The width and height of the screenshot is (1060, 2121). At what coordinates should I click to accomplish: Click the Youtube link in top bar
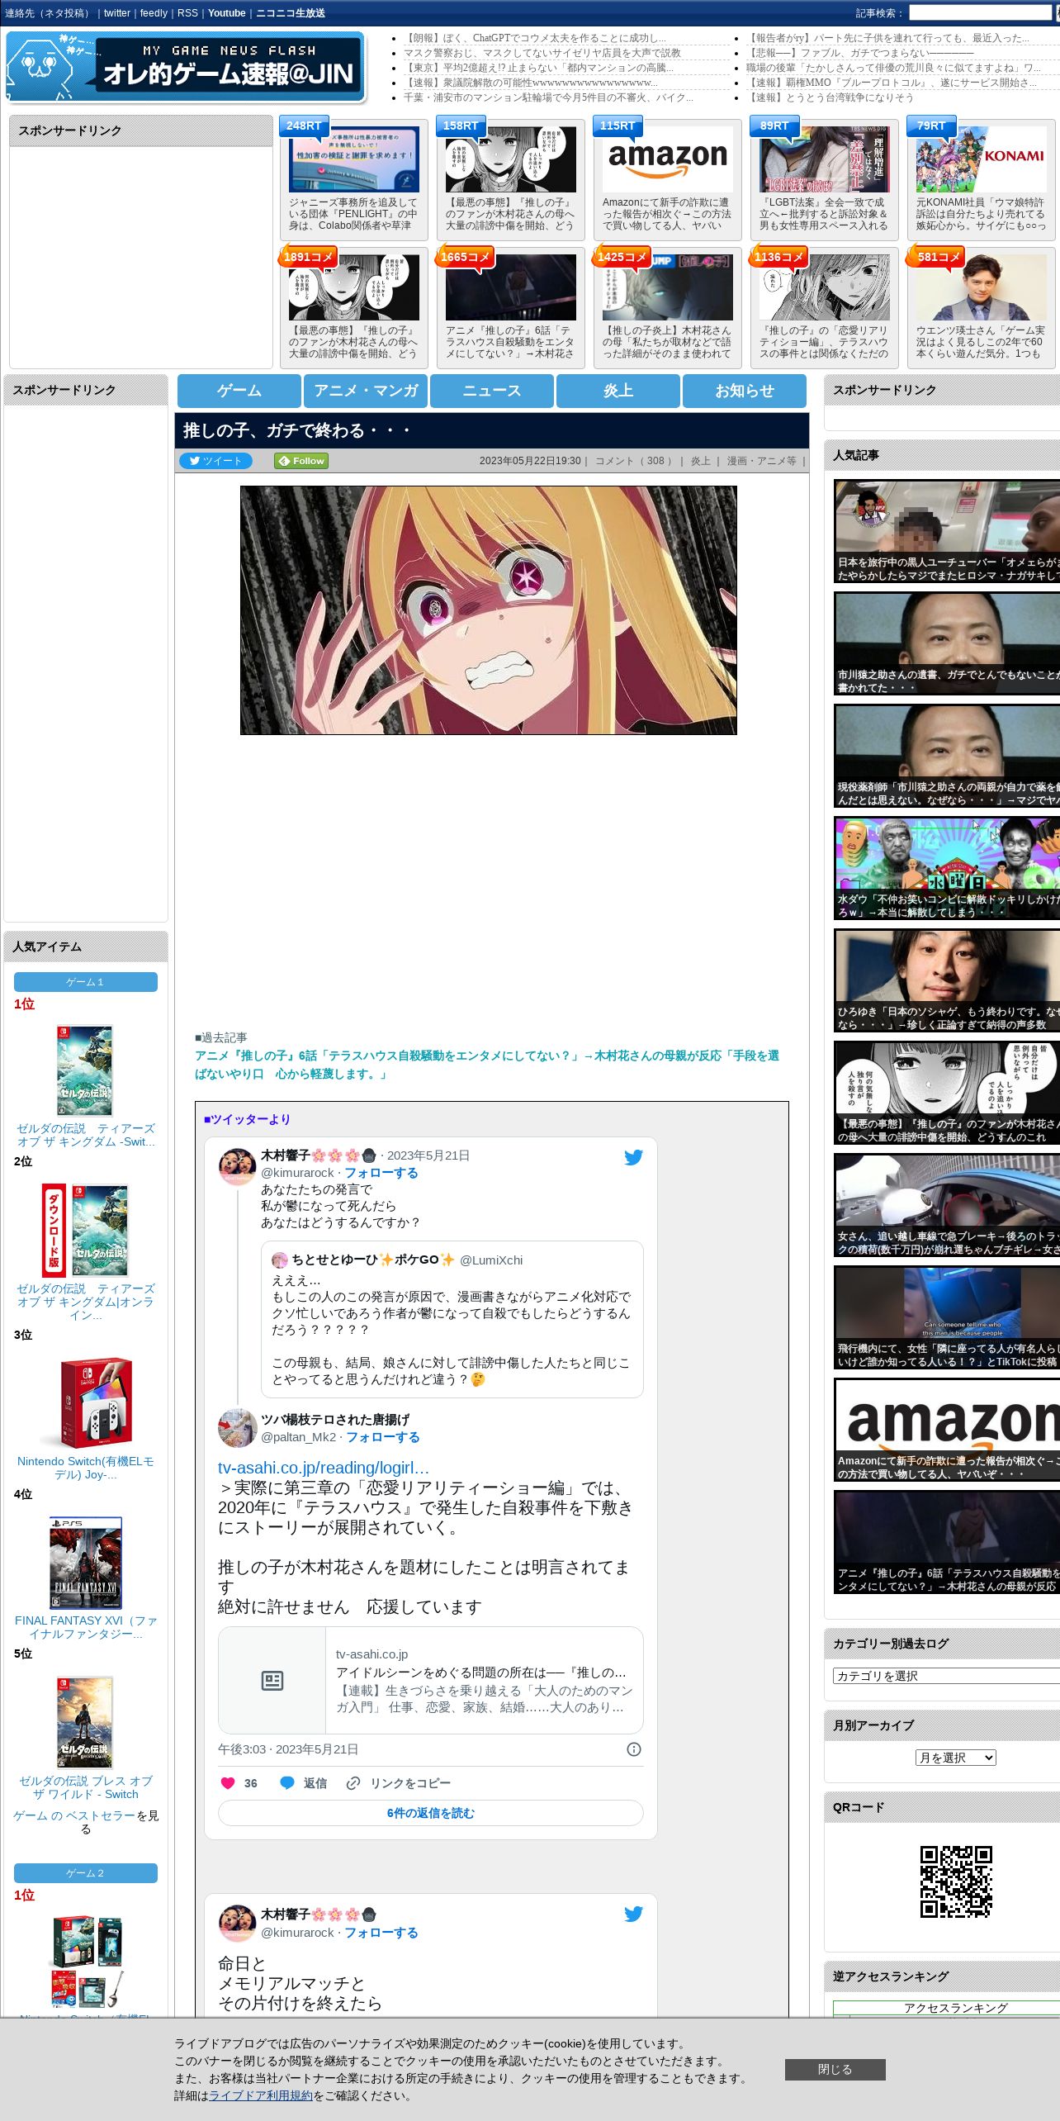coord(227,13)
